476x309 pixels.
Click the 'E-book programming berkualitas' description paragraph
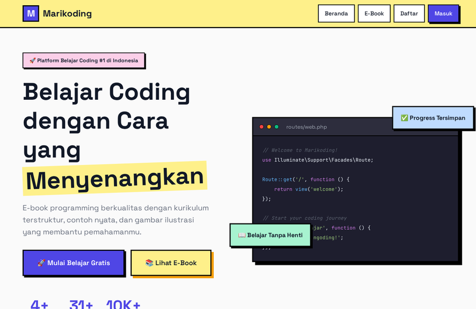(x=116, y=220)
